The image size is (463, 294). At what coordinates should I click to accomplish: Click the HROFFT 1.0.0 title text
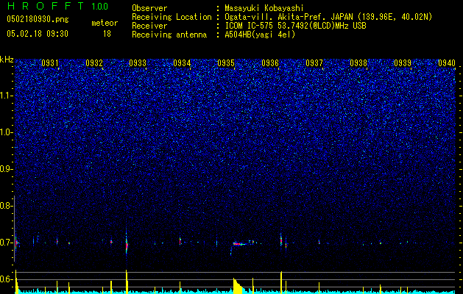pyautogui.click(x=57, y=6)
